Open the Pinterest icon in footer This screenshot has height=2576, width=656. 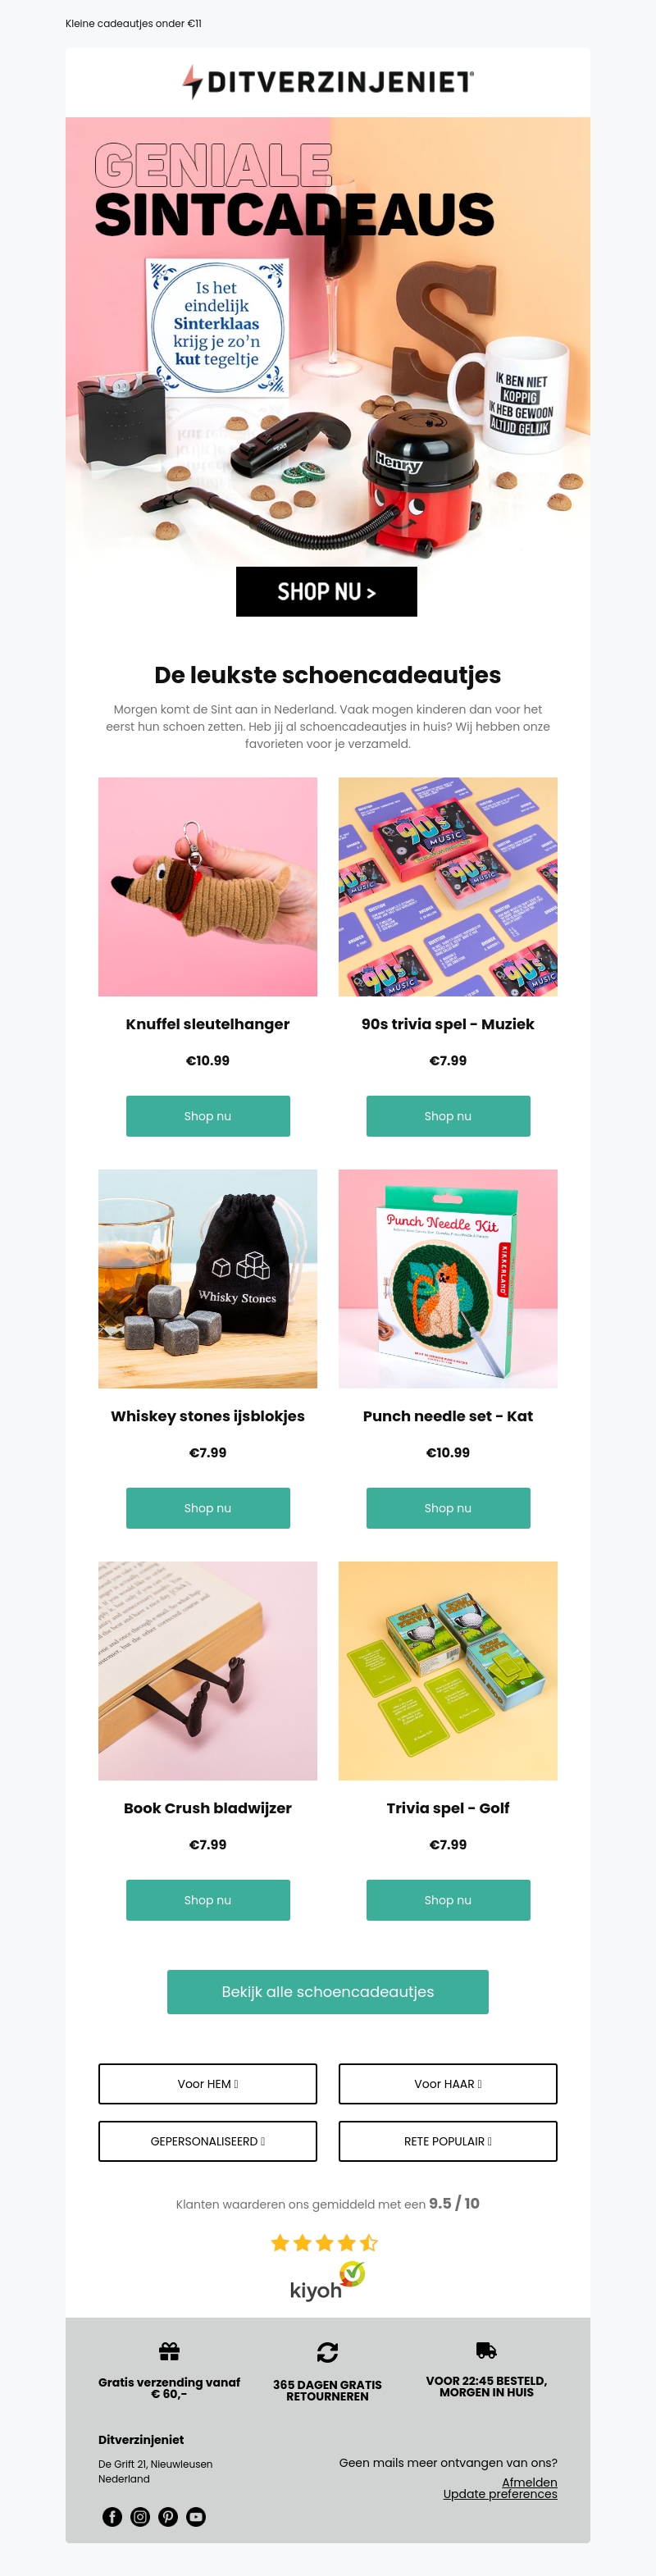(168, 2516)
